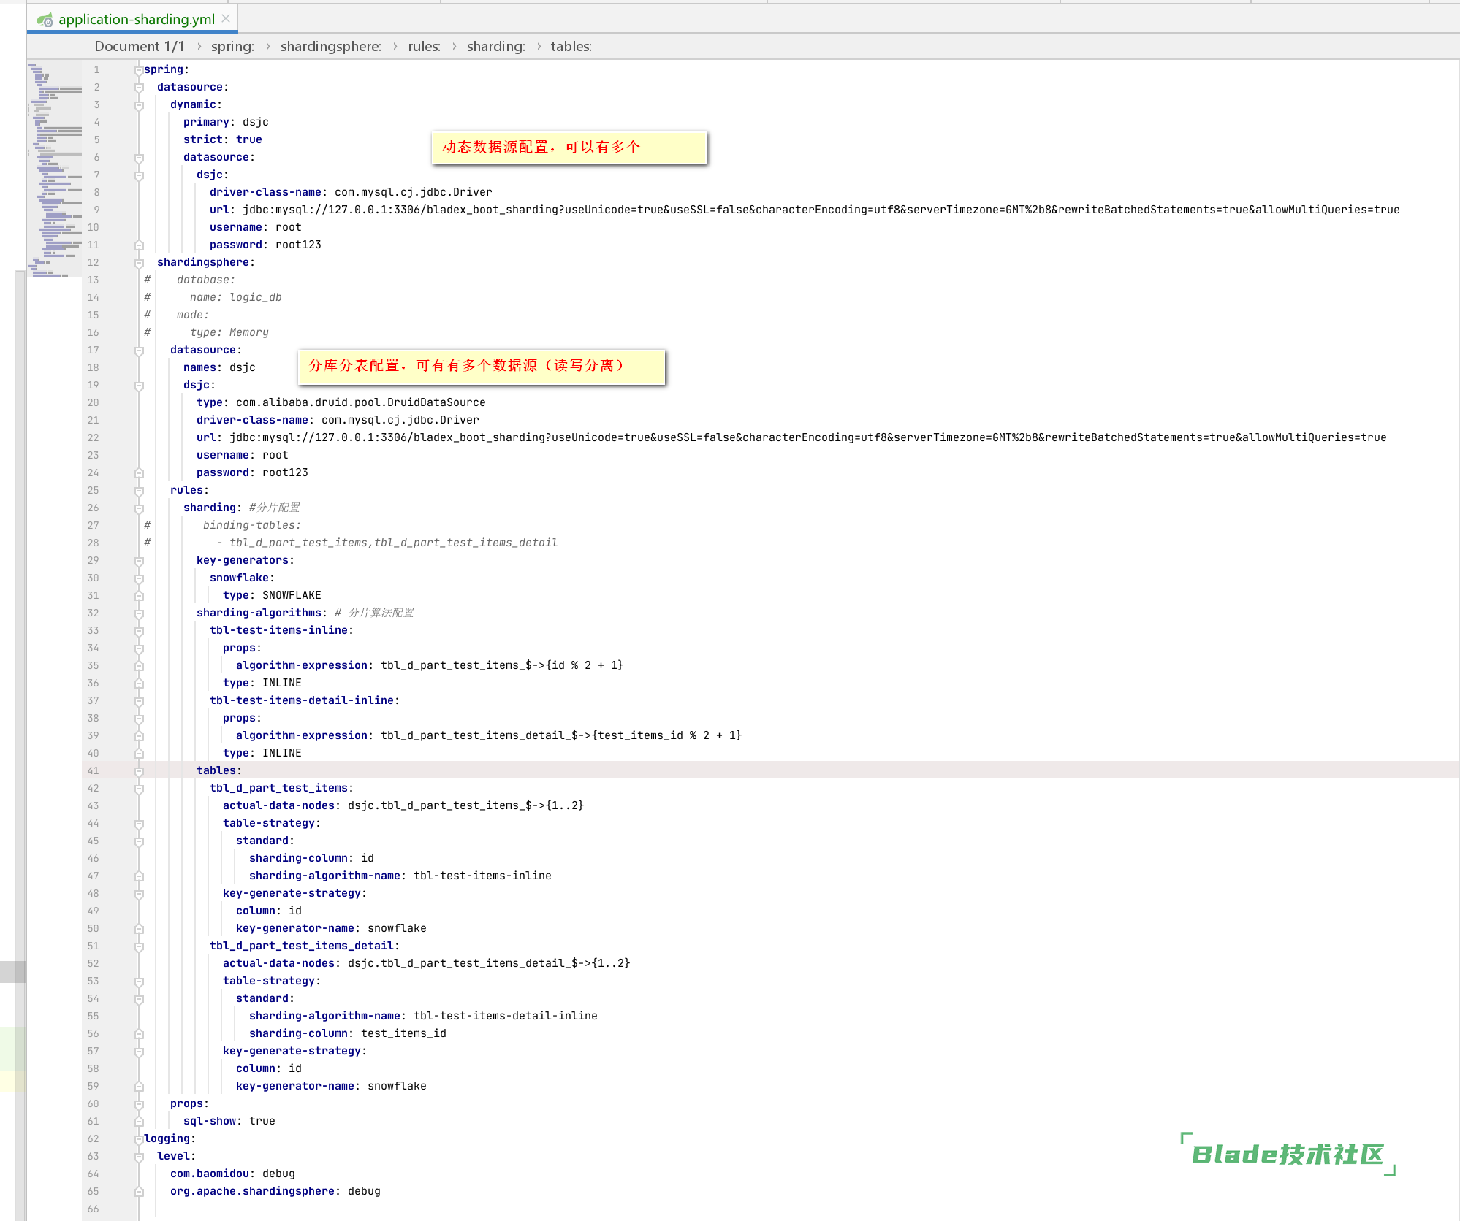This screenshot has height=1221, width=1460.
Task: Collapse tbl_d_part_test_items: block on line 42
Action: pyautogui.click(x=139, y=789)
